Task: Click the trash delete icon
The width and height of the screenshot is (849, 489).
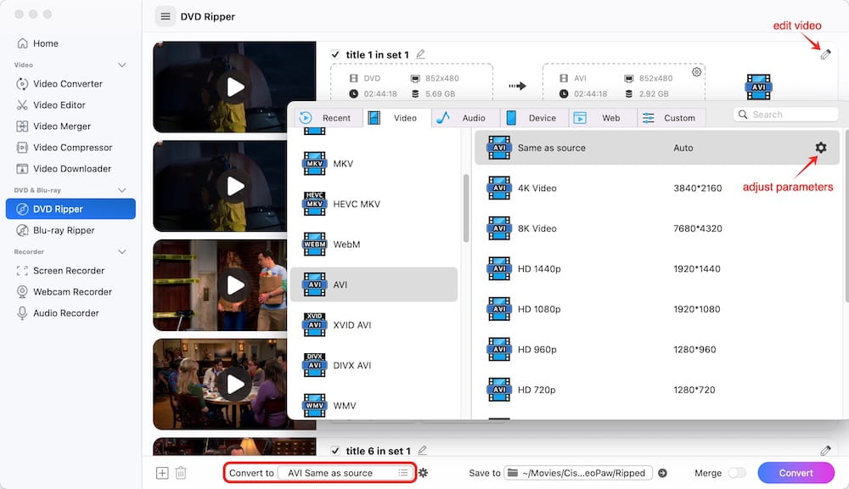Action: coord(181,473)
